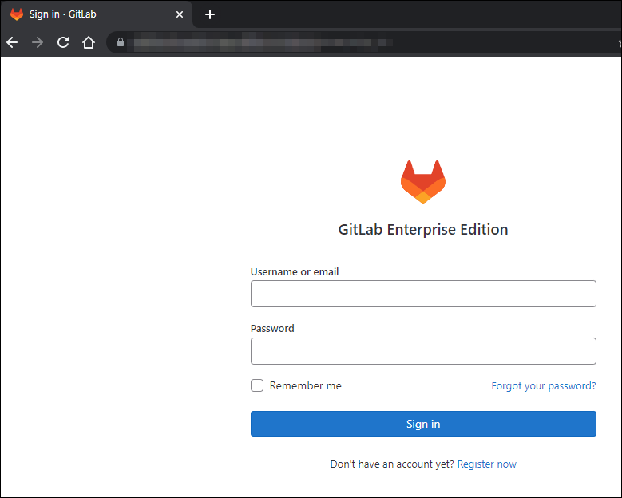The image size is (622, 498).
Task: Click the browser forward arrow
Action: pyautogui.click(x=38, y=42)
